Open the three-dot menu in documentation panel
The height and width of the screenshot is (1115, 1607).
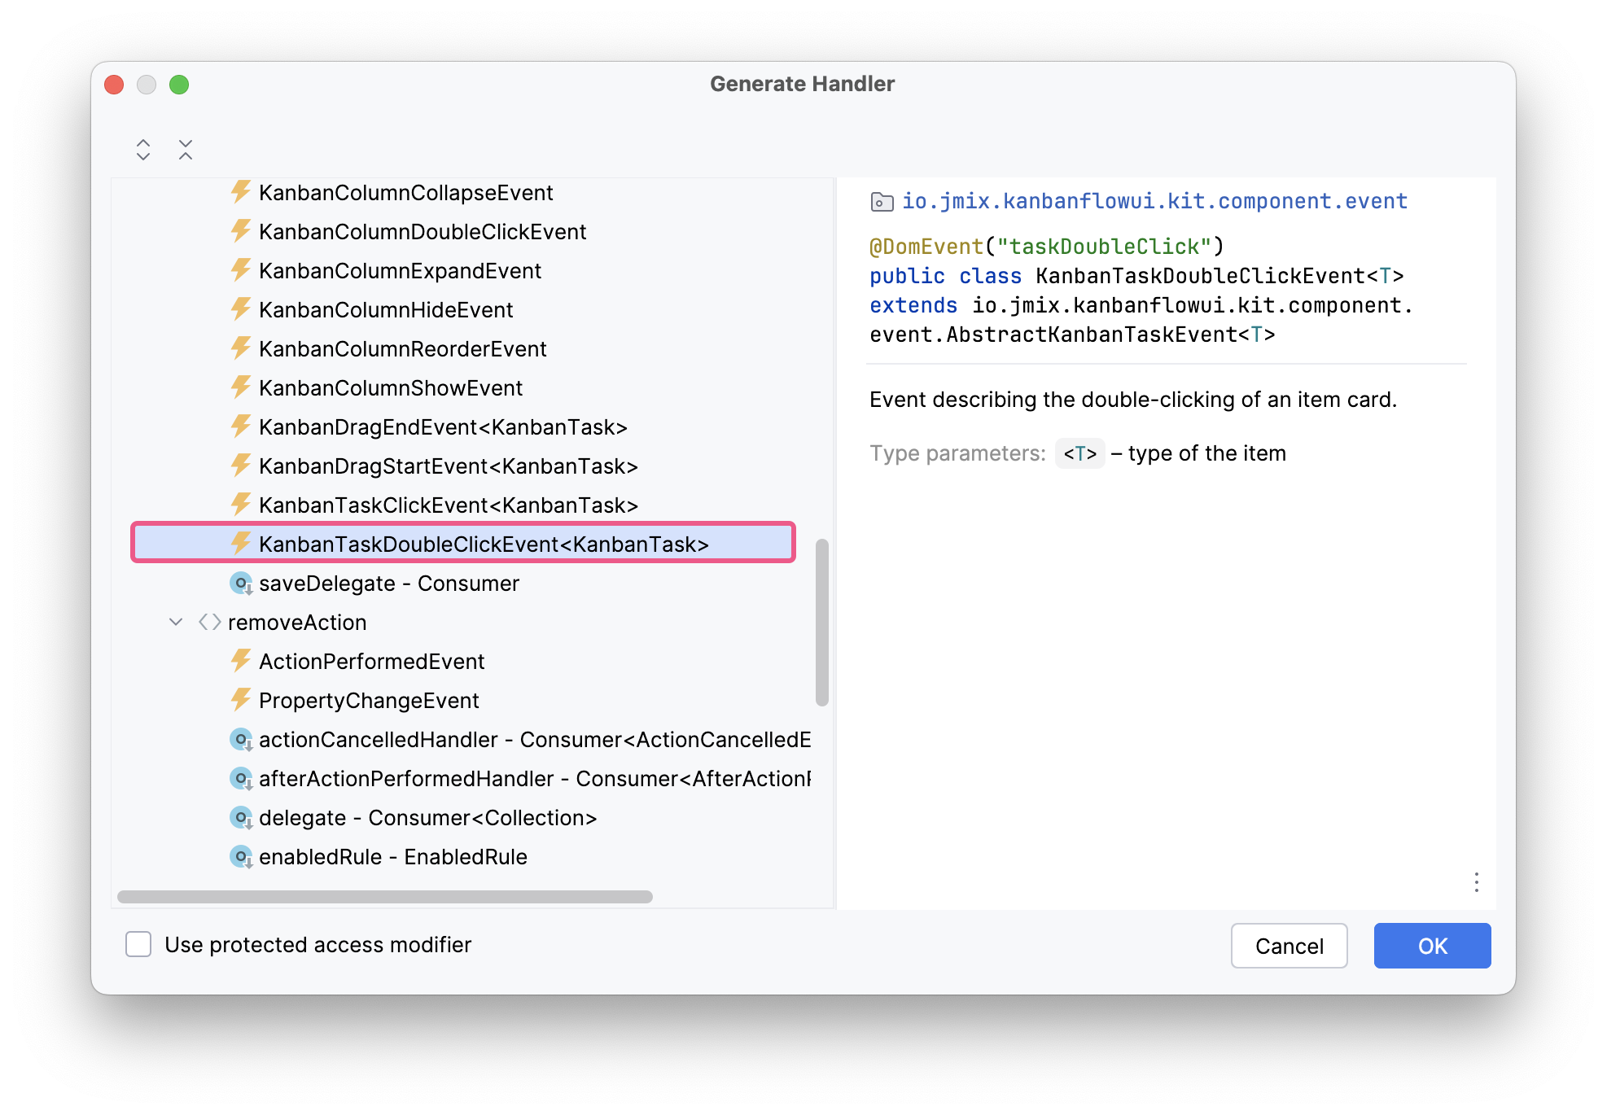click(1475, 882)
